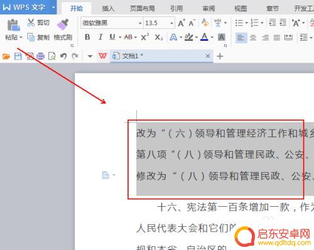Image resolution: width=314 pixels, height=250 pixels.
Task: Switch to the 插入 tab
Action: (108, 9)
